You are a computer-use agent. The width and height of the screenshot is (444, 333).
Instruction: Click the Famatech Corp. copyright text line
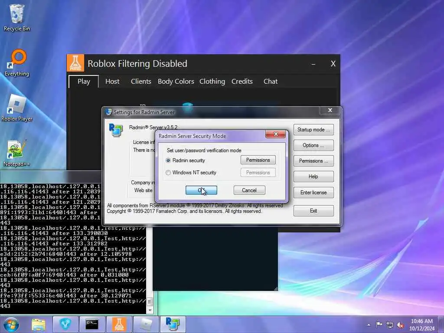tap(184, 211)
